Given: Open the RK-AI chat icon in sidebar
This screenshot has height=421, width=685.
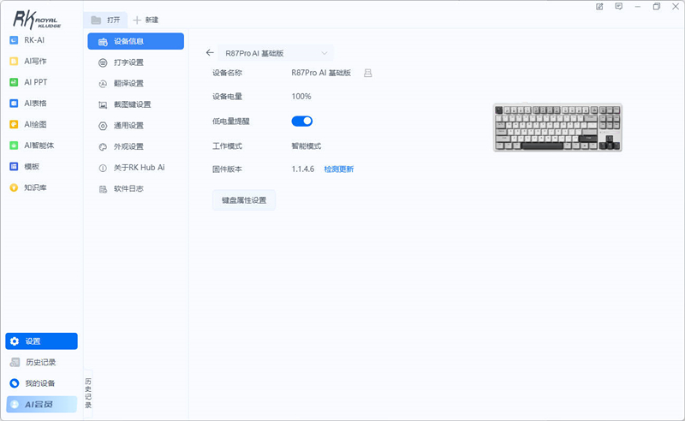Looking at the screenshot, I should [14, 40].
